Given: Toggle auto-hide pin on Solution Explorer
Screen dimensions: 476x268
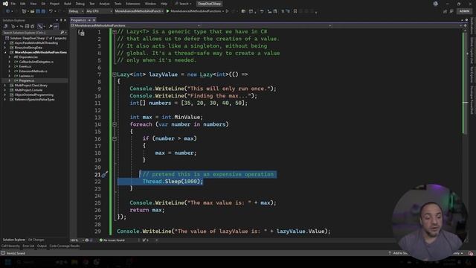Looking at the screenshot, I should (x=61, y=20).
